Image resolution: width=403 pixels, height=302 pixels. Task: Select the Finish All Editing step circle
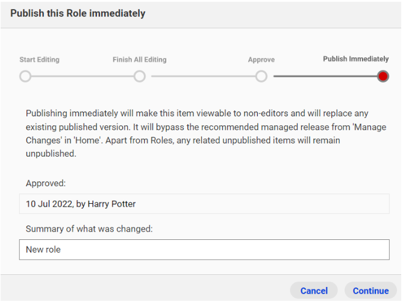point(139,77)
